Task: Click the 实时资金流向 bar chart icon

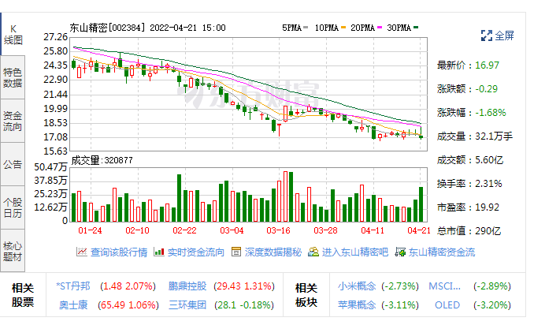Action: point(158,252)
